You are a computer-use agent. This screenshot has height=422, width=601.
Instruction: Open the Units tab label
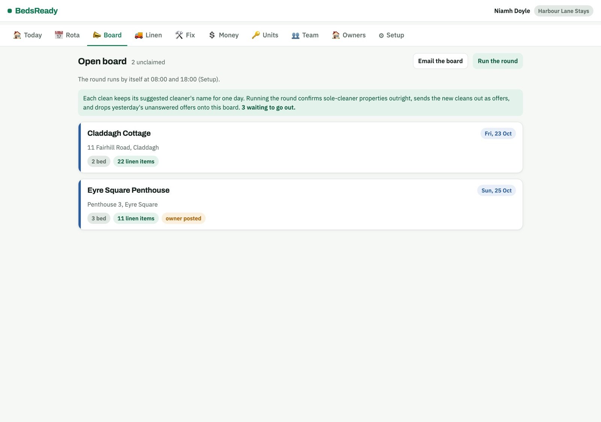tap(270, 35)
